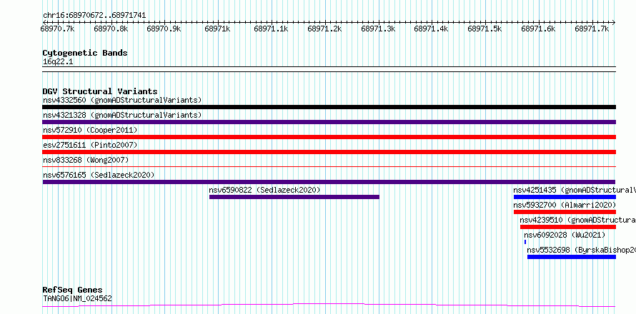Click the nsv6590822 purple variant bar
The width and height of the screenshot is (636, 314).
click(294, 197)
